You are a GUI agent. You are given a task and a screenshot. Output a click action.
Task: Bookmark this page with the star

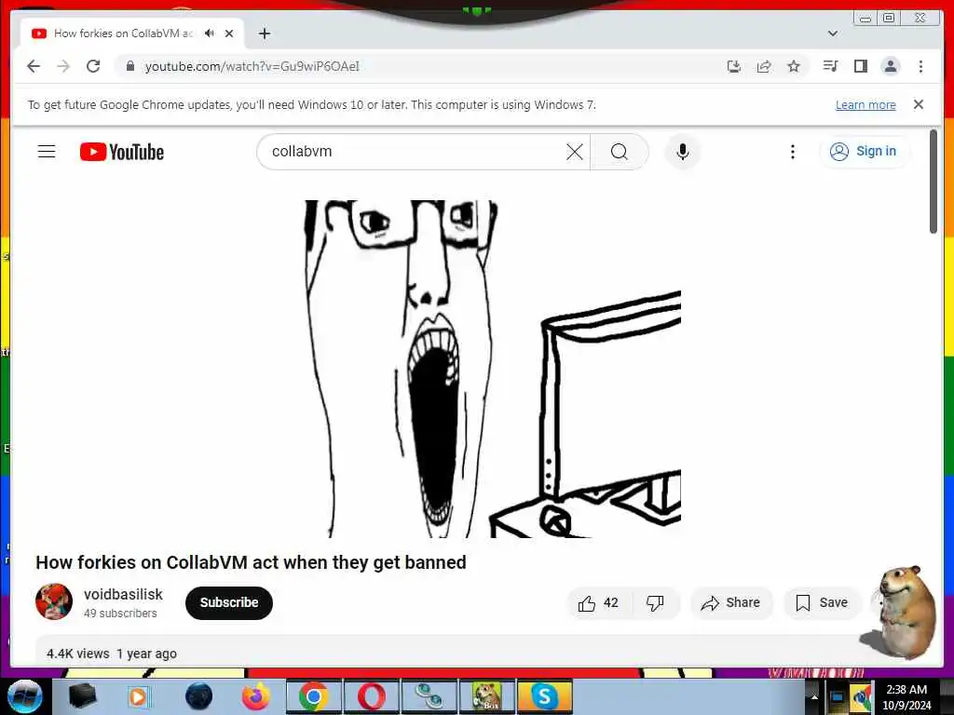click(x=794, y=66)
